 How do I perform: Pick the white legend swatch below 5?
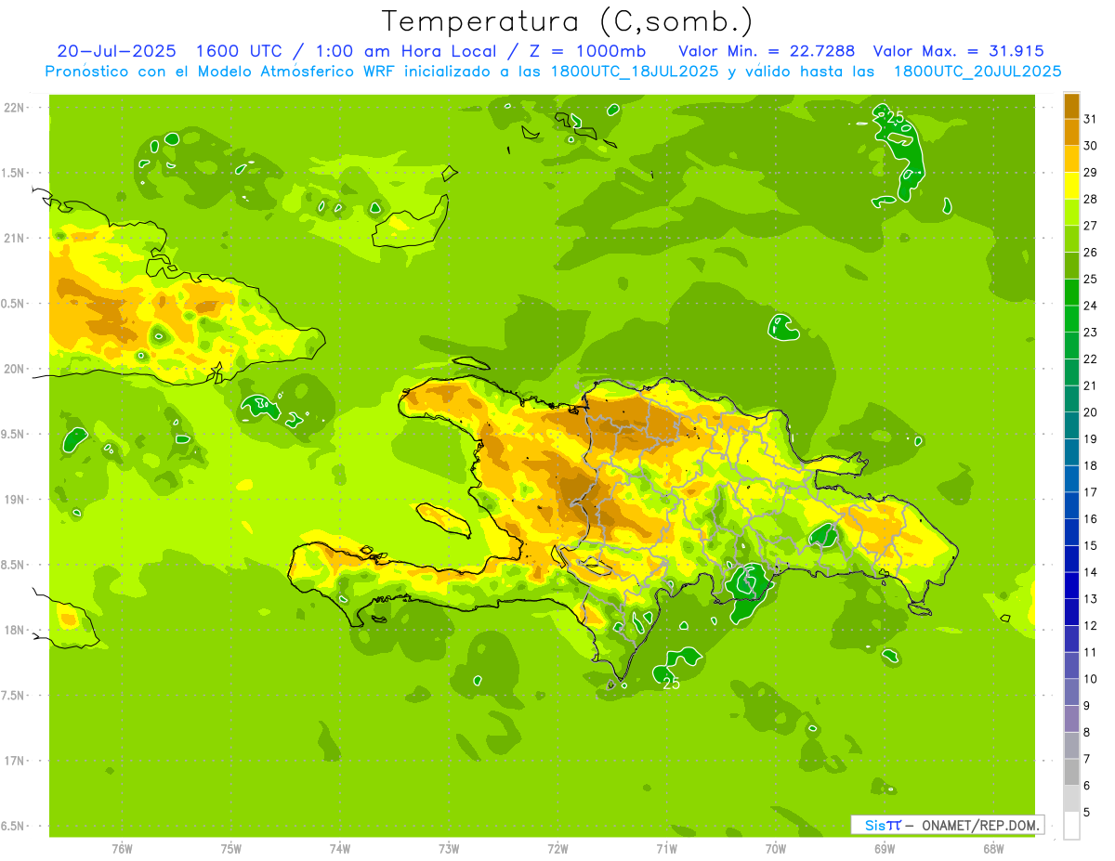pyautogui.click(x=1071, y=826)
